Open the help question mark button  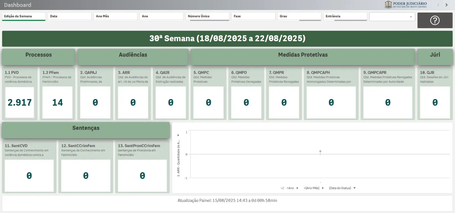(x=435, y=20)
